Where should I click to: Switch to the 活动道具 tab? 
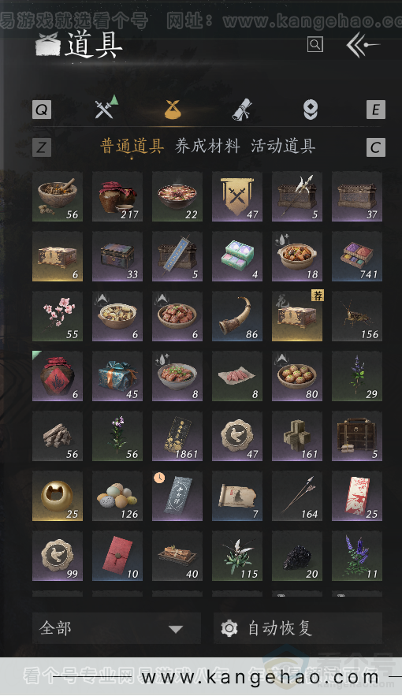tap(283, 146)
